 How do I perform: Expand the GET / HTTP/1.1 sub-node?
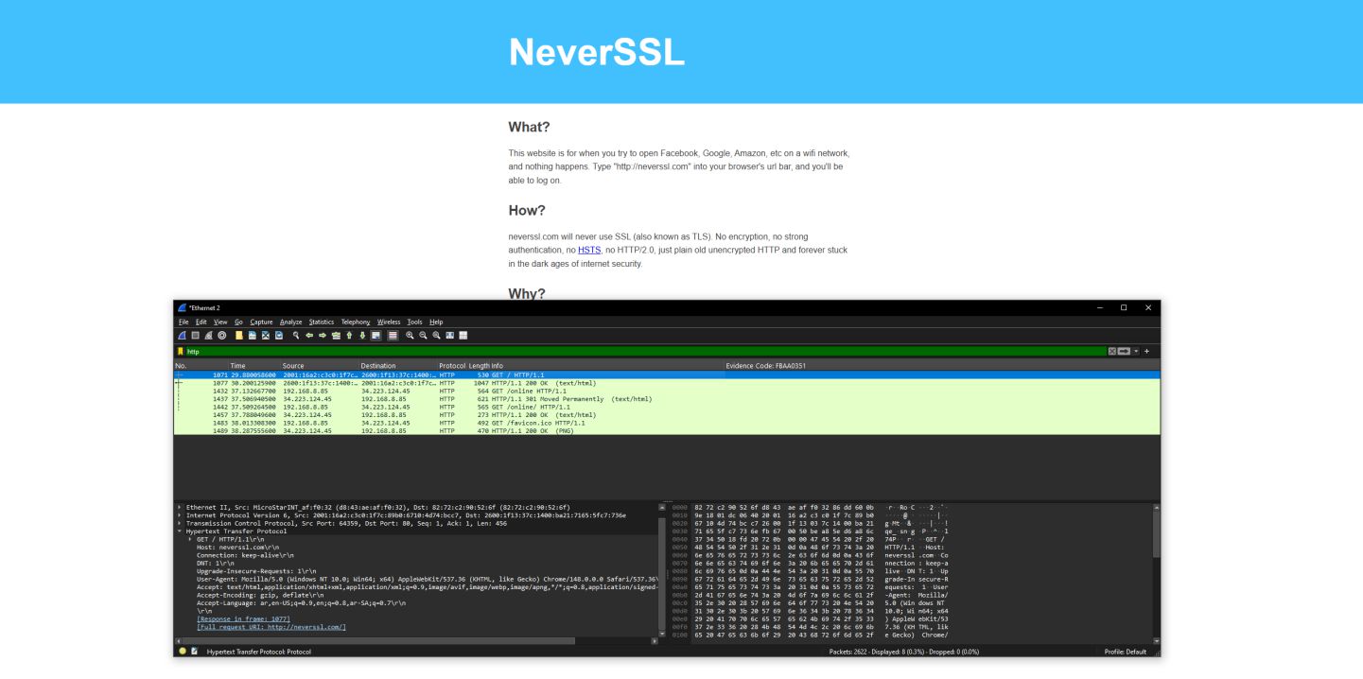(x=189, y=539)
